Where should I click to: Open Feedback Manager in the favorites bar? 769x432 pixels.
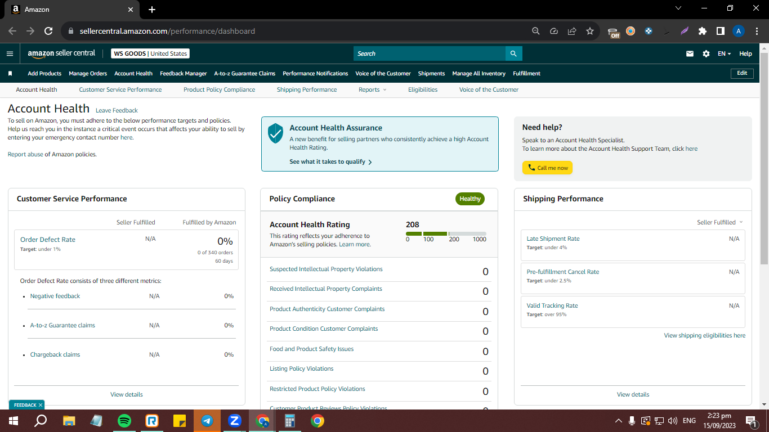pos(184,73)
